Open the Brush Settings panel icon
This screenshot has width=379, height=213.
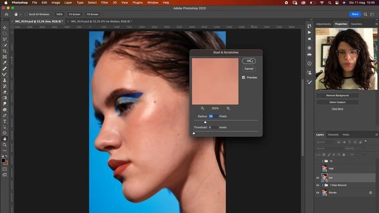click(309, 82)
